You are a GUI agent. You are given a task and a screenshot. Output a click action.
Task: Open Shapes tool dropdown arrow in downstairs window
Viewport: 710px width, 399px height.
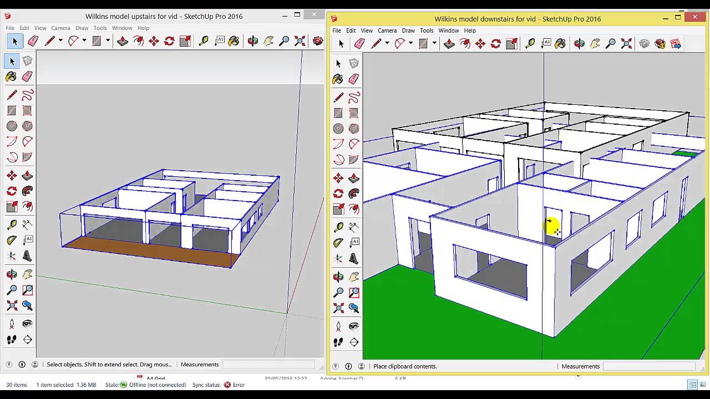coord(434,43)
